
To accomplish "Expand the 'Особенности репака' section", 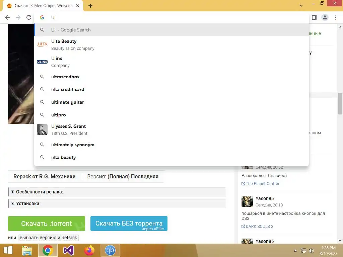I will 117,192.
